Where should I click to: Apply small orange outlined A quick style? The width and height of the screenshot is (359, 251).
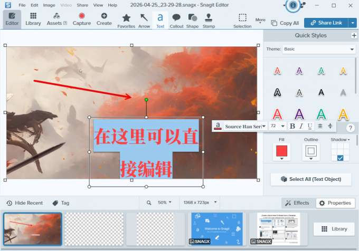coord(343,71)
